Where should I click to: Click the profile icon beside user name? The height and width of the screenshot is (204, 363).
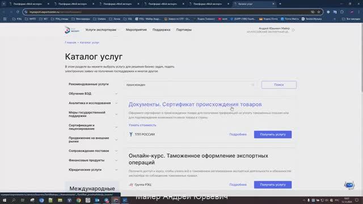(x=293, y=30)
